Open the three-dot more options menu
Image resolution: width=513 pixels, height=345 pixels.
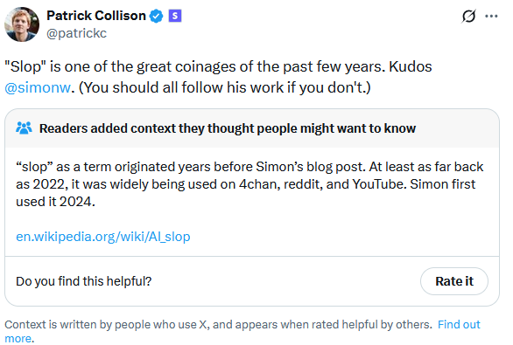coord(491,16)
